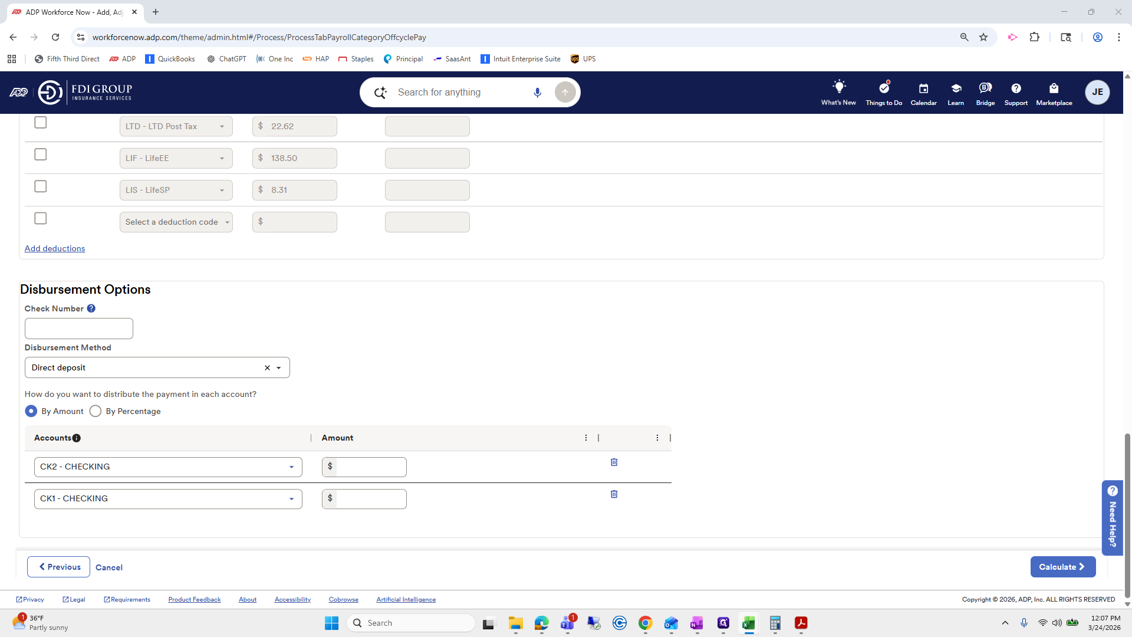Image resolution: width=1132 pixels, height=637 pixels.
Task: Open What's New lightbulb icon
Action: 838,88
